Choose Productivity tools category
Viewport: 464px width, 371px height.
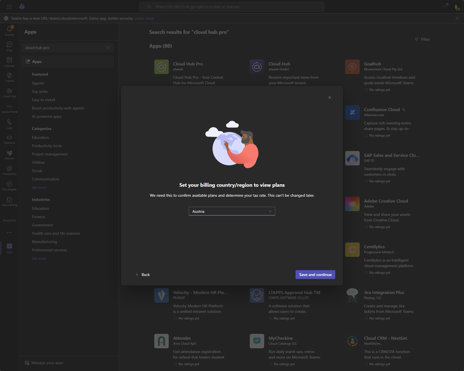pyautogui.click(x=47, y=146)
